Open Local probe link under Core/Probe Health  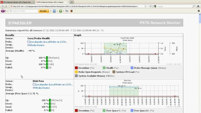click(49, 42)
